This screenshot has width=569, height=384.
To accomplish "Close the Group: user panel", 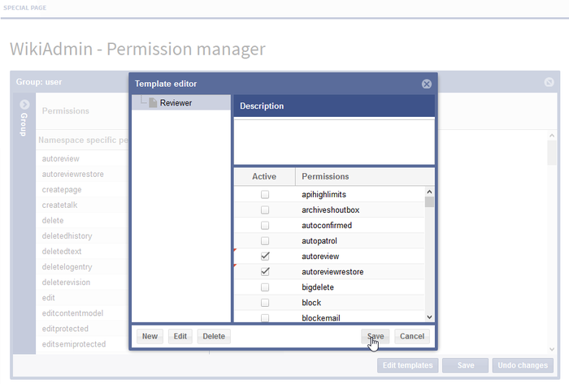I will click(x=549, y=82).
